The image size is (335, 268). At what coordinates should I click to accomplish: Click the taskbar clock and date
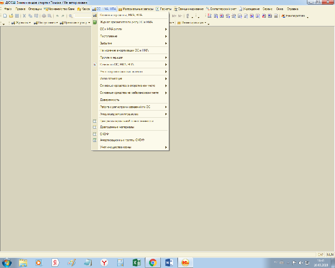(321, 263)
